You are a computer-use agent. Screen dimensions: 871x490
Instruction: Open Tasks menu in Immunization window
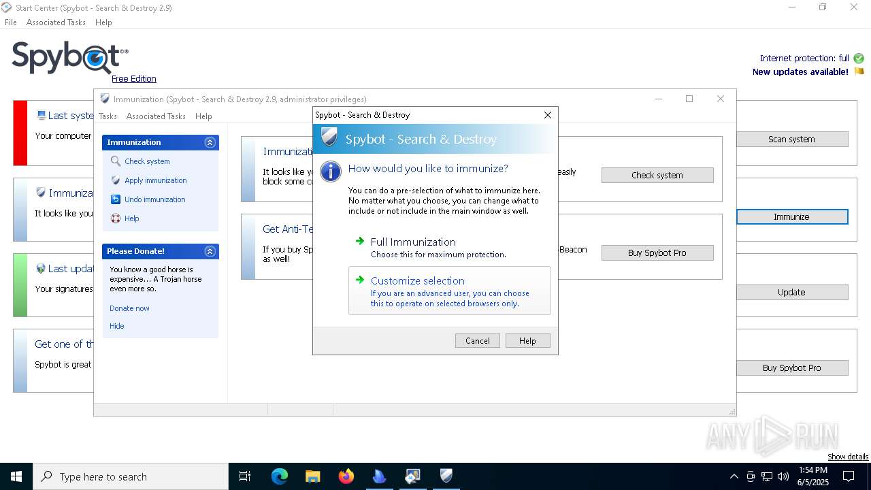pyautogui.click(x=108, y=116)
